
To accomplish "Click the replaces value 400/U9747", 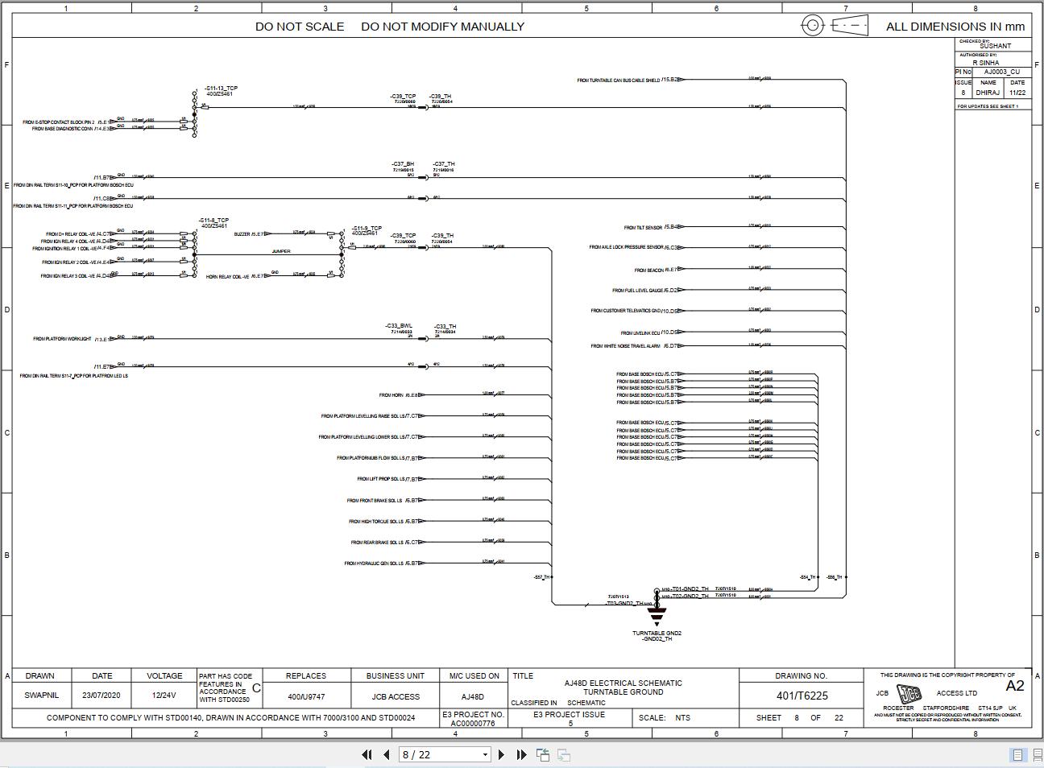I will click(306, 696).
